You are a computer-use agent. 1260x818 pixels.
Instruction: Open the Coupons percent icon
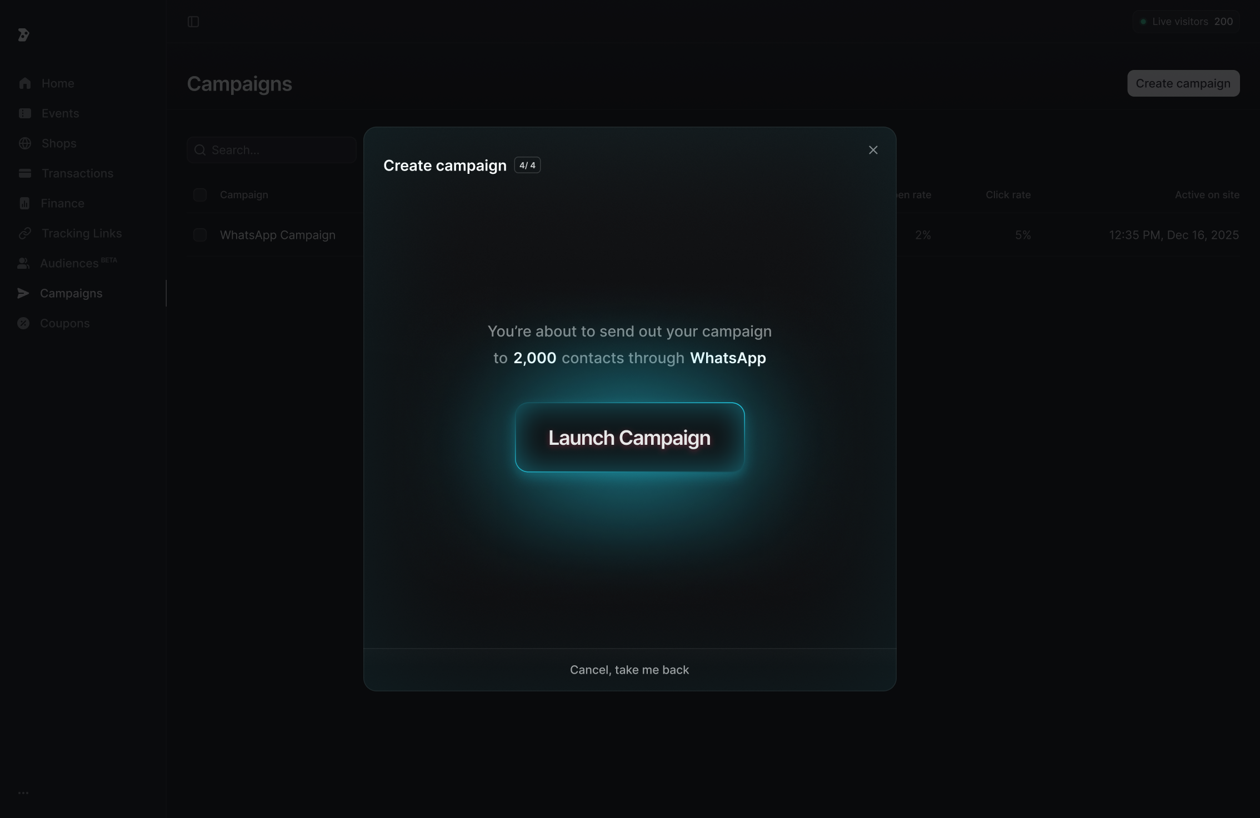tap(23, 323)
